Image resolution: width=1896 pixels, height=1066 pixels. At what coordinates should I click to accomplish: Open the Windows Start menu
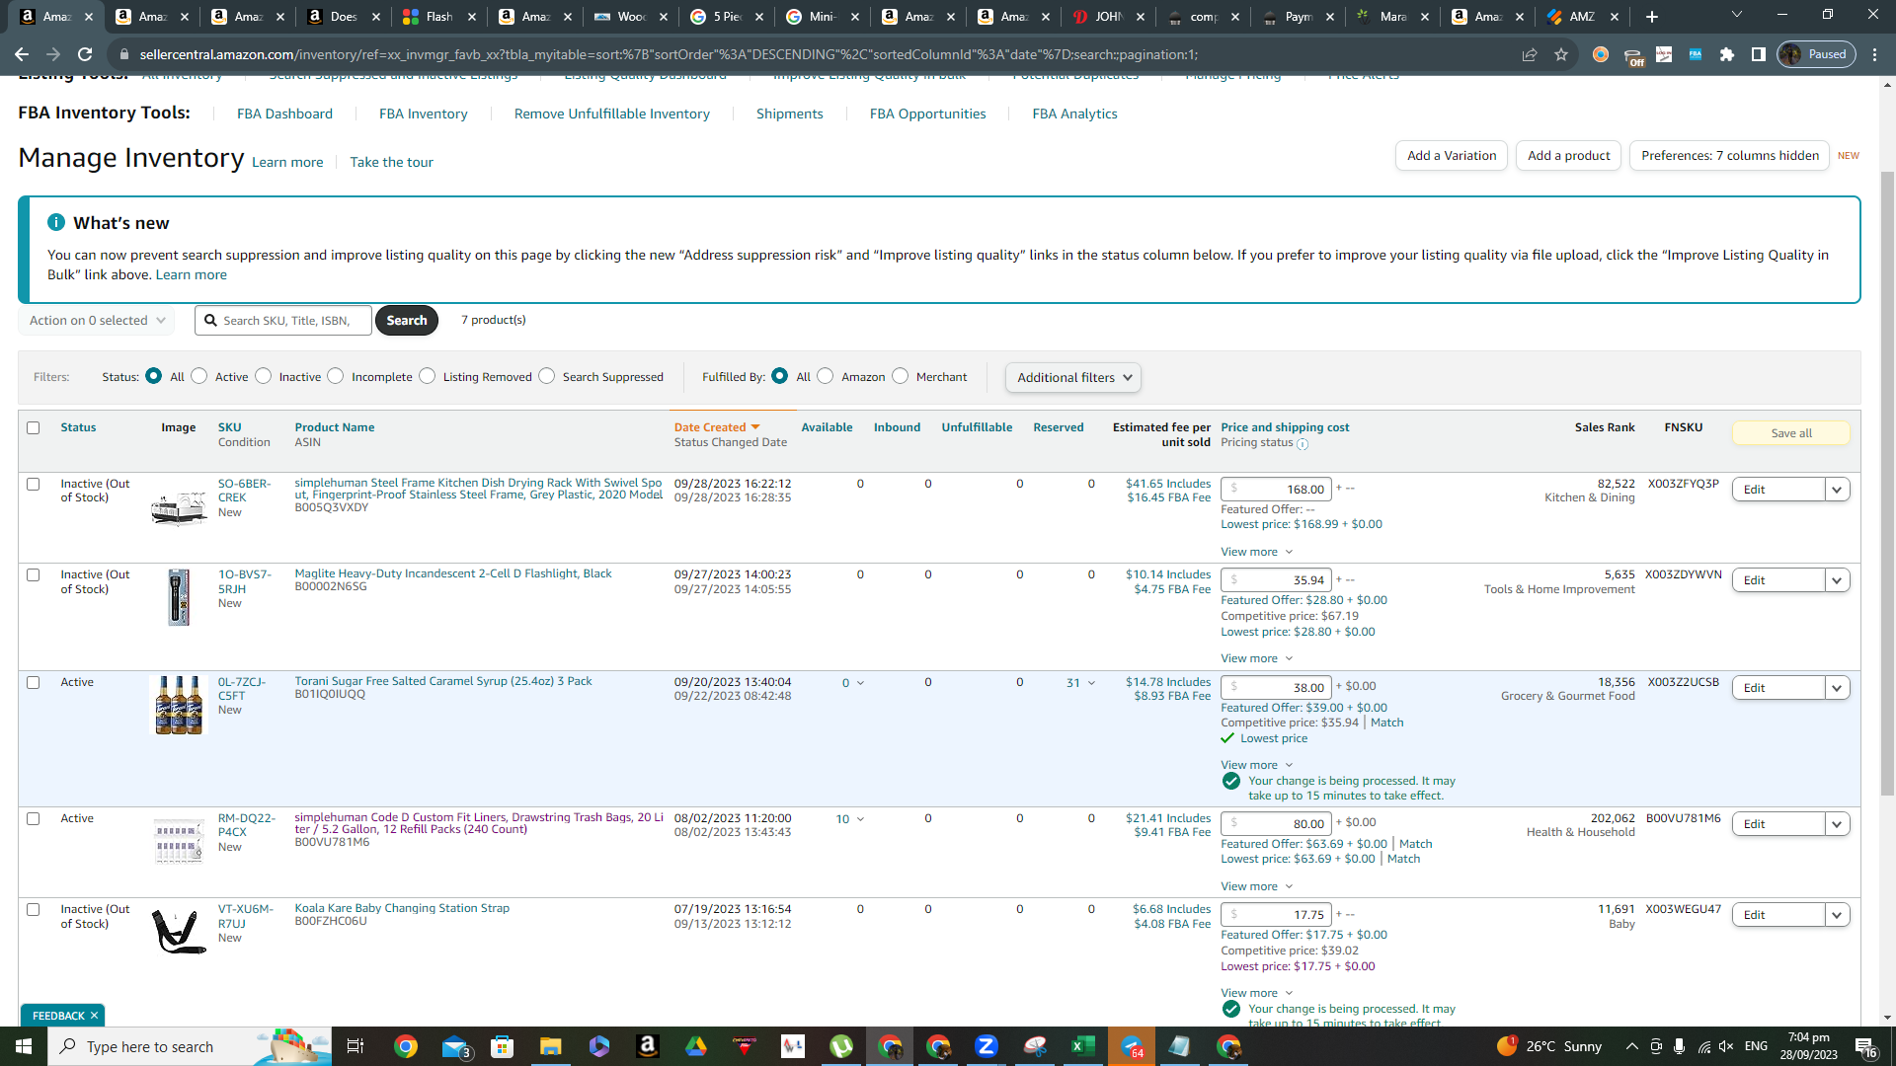pyautogui.click(x=24, y=1046)
